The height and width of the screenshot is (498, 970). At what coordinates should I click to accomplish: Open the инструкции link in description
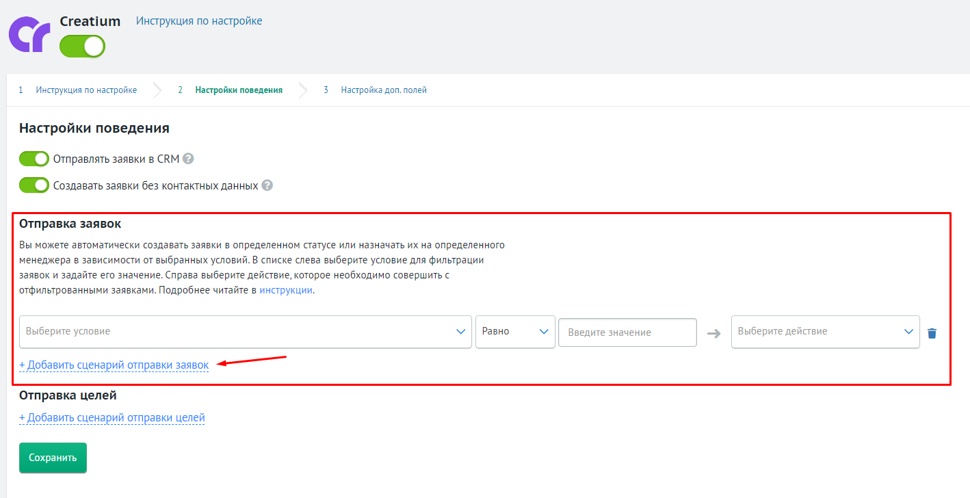286,290
